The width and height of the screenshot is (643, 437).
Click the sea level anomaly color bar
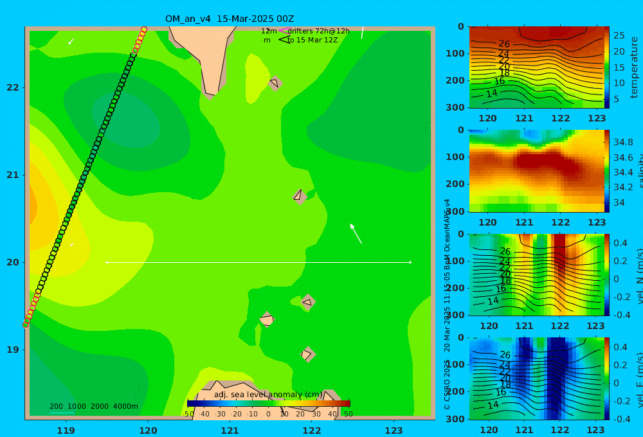269,404
